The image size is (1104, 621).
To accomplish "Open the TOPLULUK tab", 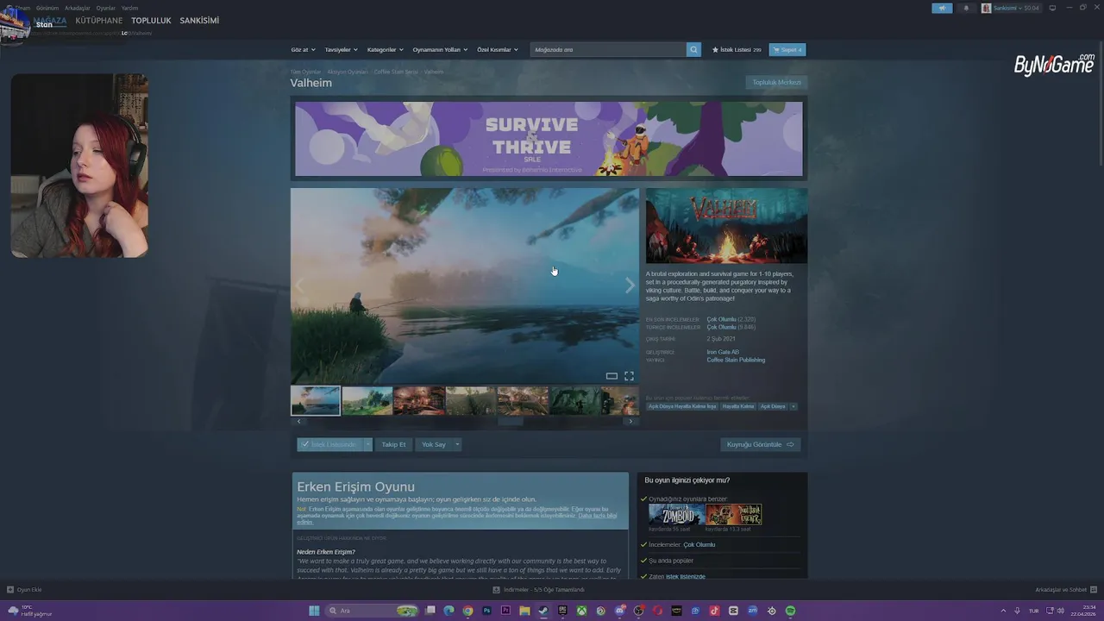I will tap(151, 21).
